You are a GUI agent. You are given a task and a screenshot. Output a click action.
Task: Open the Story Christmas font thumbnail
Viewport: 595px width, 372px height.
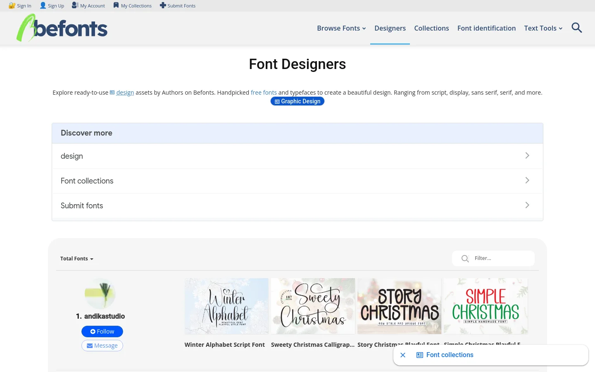tap(399, 306)
